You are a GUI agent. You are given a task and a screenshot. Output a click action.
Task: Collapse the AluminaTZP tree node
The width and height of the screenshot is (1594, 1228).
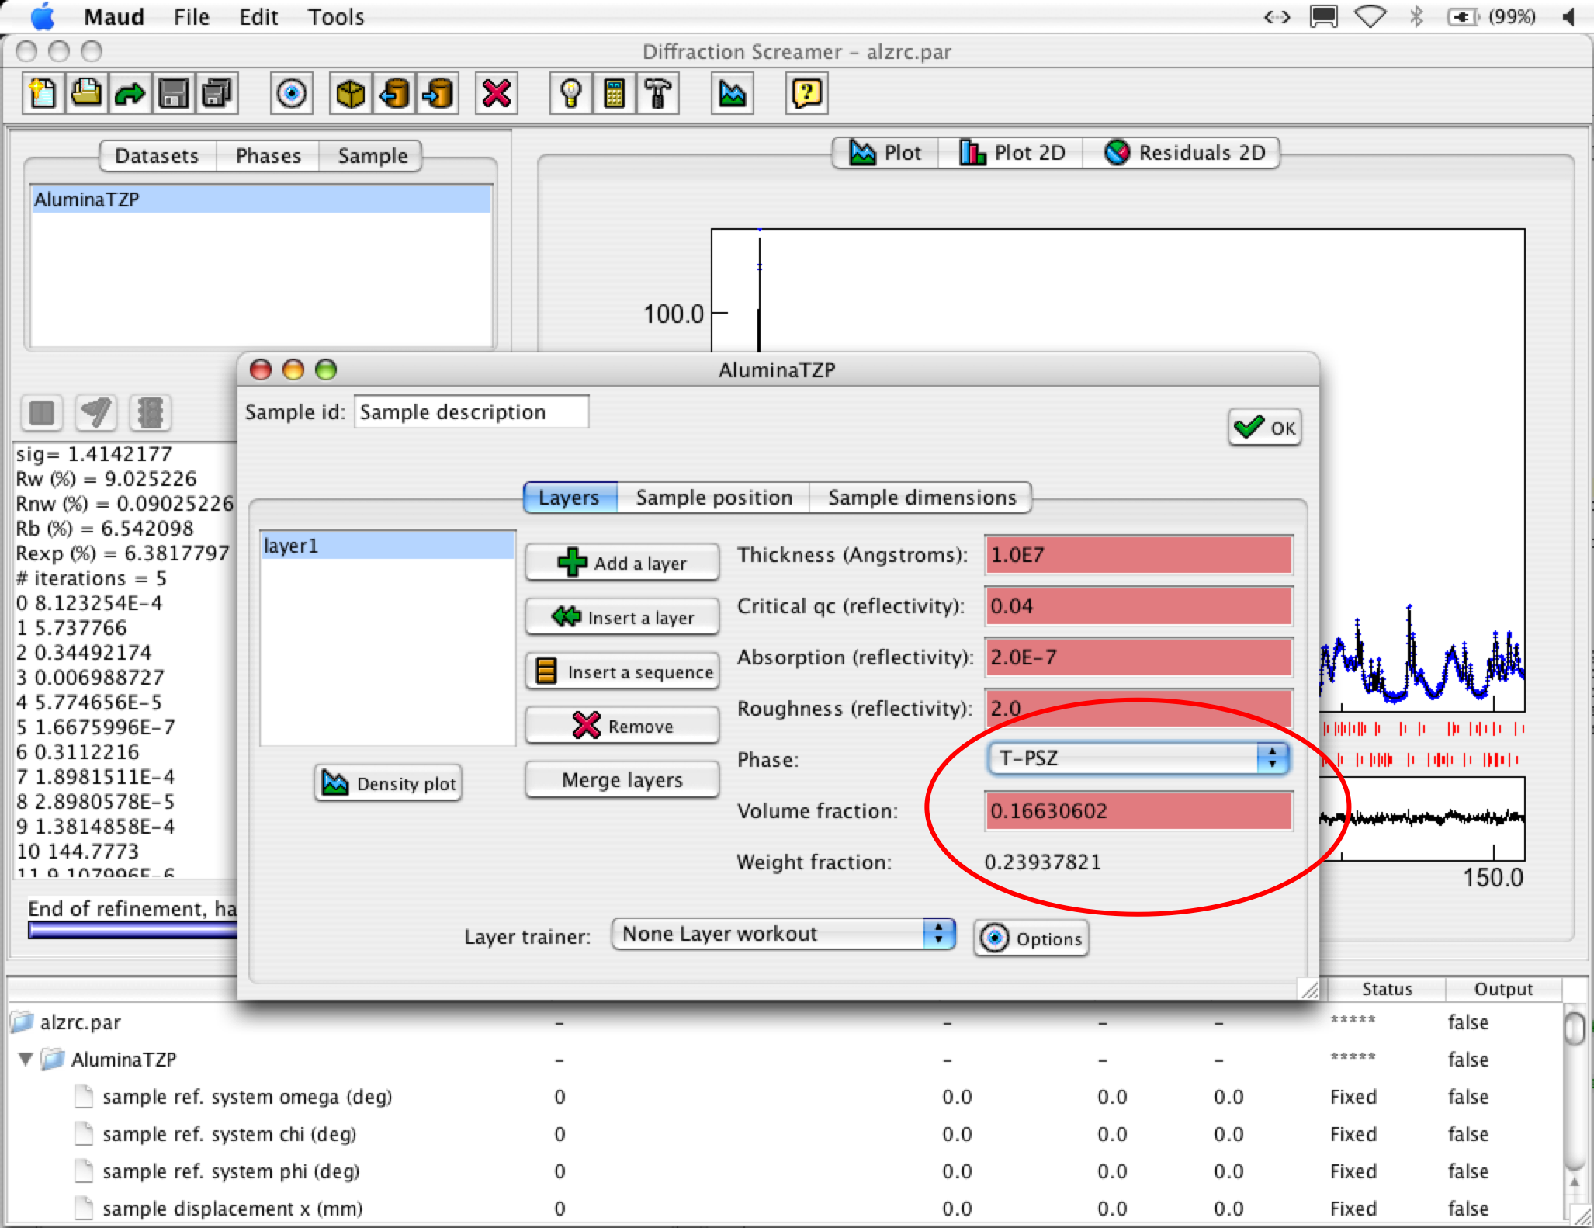(x=26, y=1059)
